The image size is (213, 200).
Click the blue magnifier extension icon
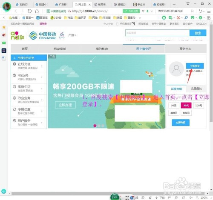pyautogui.click(x=186, y=17)
